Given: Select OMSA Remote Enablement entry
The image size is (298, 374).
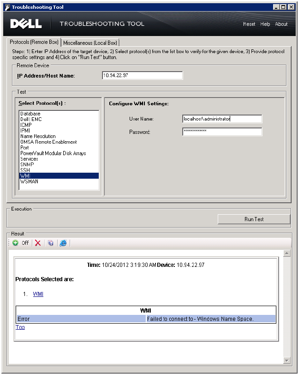Looking at the screenshot, I should point(59,142).
